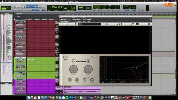Open the AudioSuite menu

click(x=43, y=1)
